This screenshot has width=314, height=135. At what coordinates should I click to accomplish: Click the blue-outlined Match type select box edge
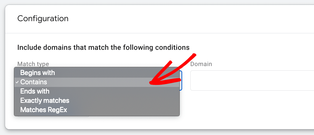pos(181,81)
